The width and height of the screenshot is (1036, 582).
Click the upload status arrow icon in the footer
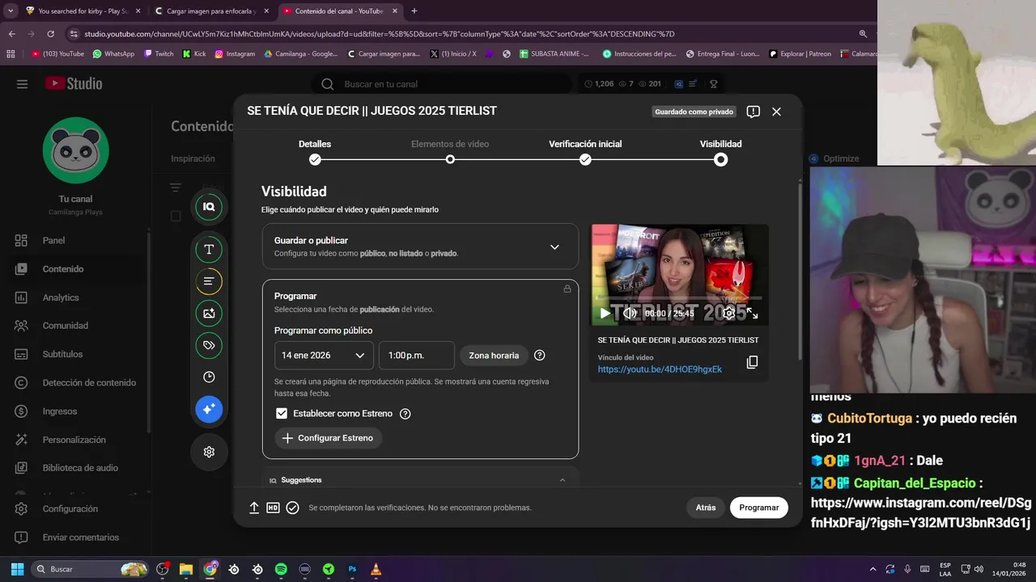tap(254, 508)
